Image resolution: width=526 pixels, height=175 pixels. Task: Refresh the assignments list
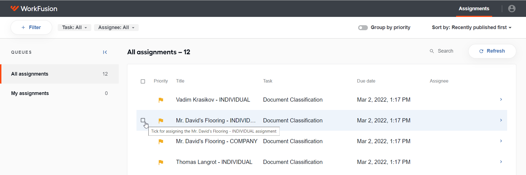coord(492,51)
